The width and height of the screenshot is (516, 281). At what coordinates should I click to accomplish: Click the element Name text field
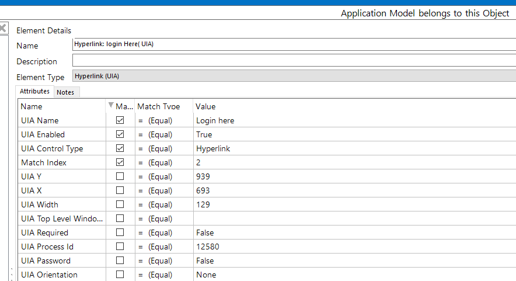292,44
